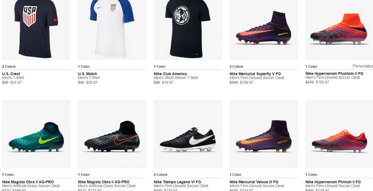373x191 pixels.
Task: Select the orange Hypervenom Phantom II cleat photo
Action: click(x=339, y=29)
